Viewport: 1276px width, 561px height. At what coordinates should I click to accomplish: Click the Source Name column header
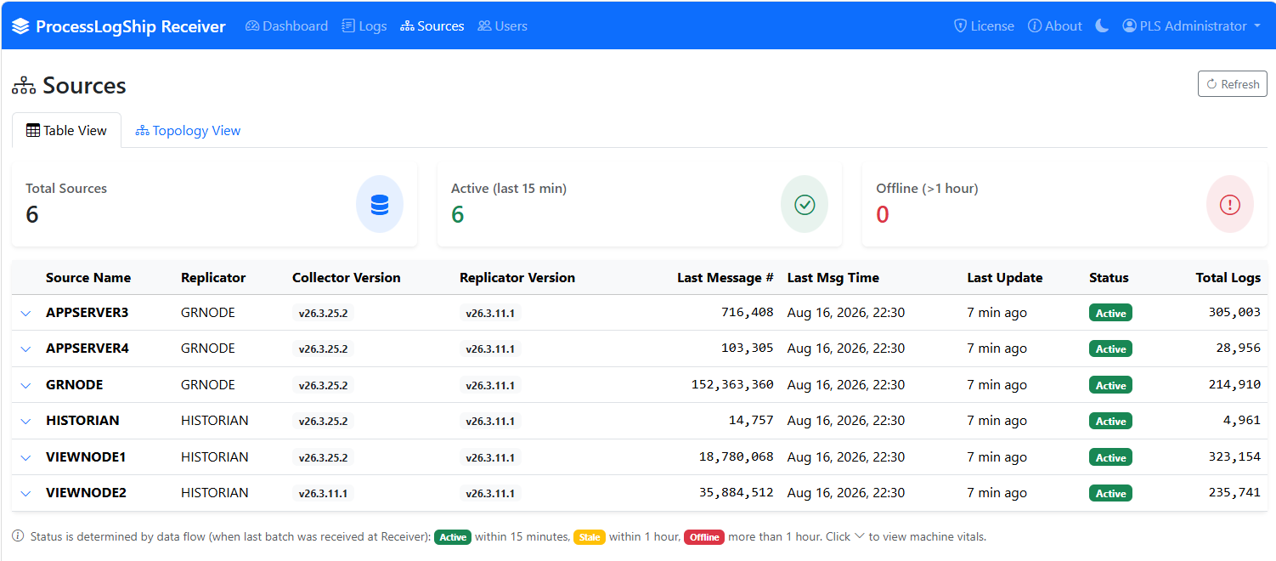click(88, 277)
